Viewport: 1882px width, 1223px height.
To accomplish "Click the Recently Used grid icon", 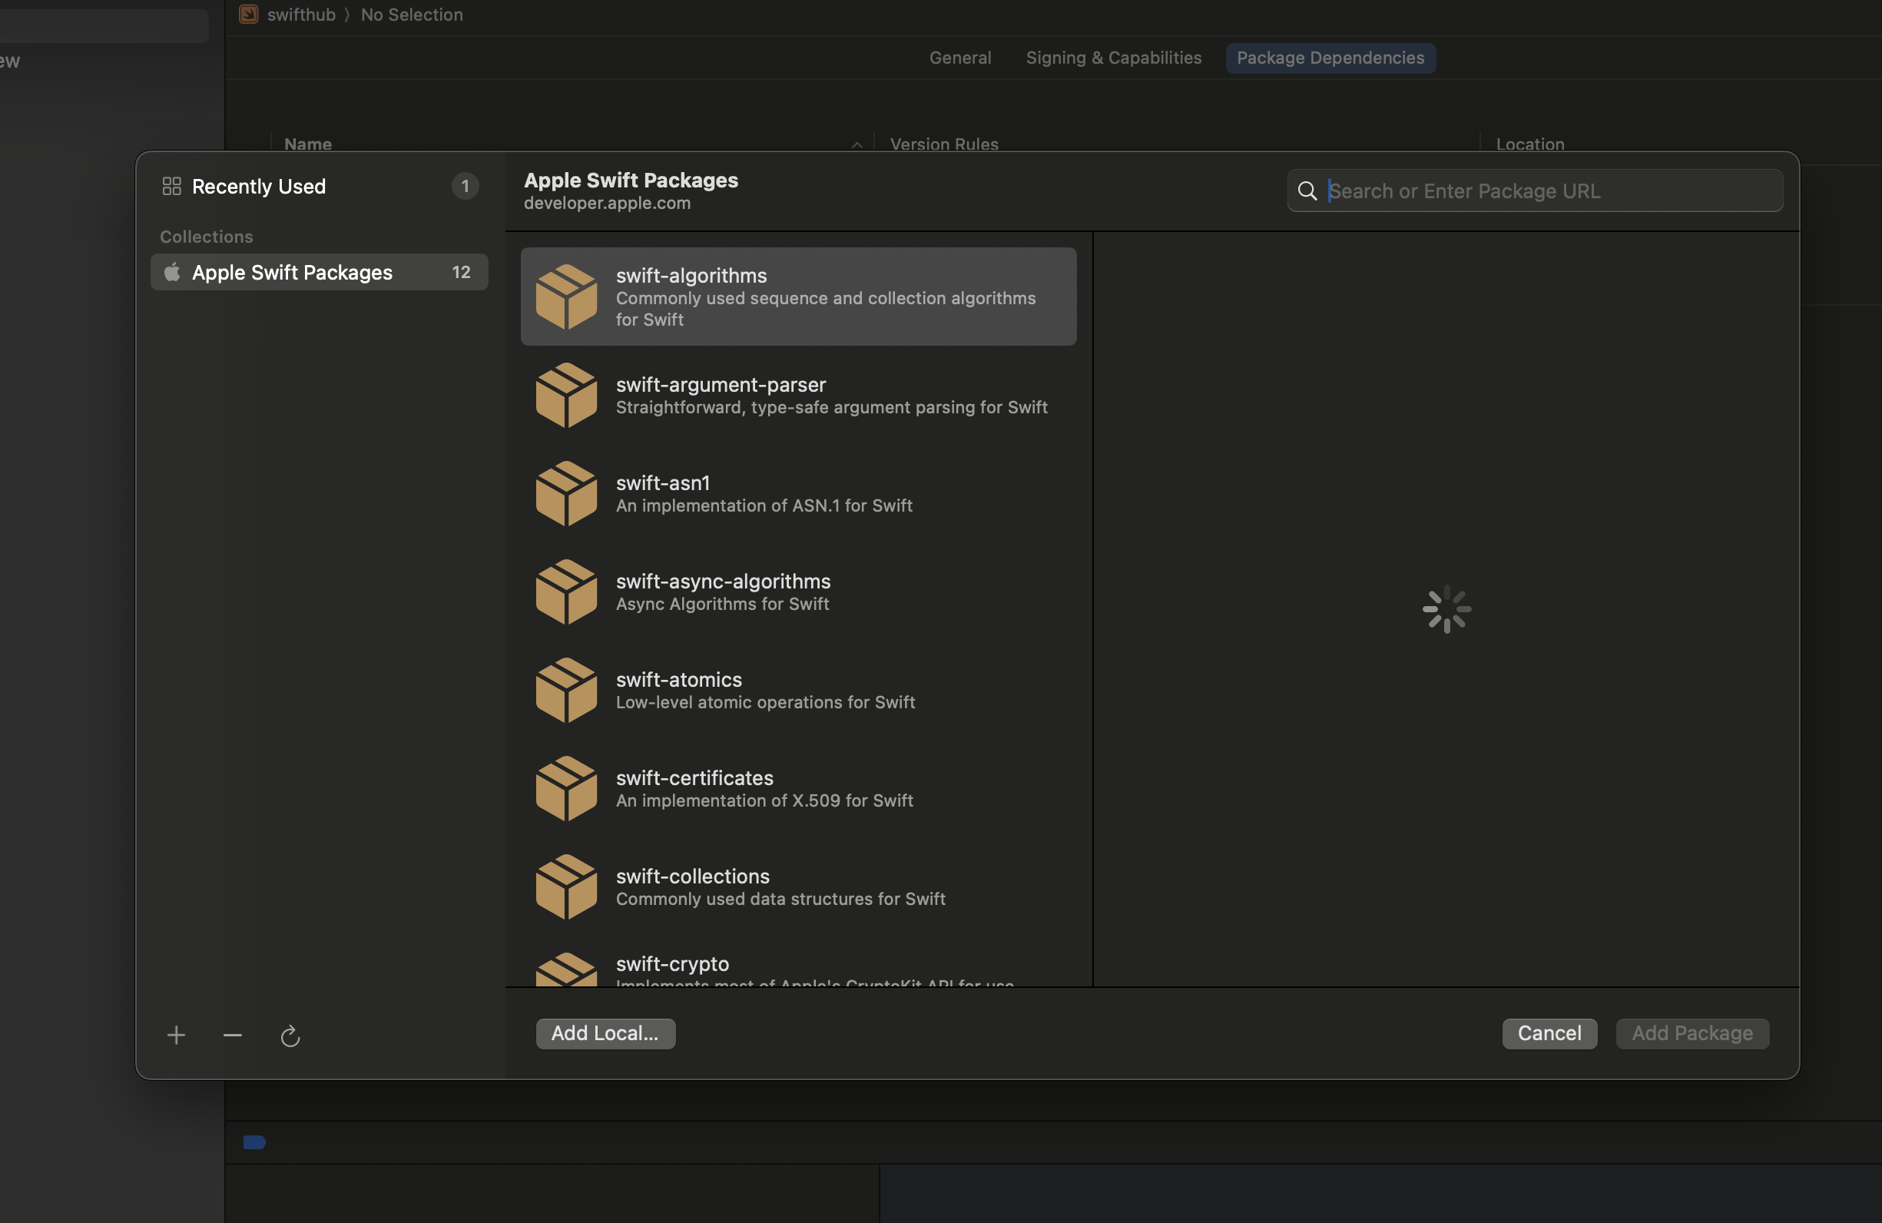I will pyautogui.click(x=171, y=187).
